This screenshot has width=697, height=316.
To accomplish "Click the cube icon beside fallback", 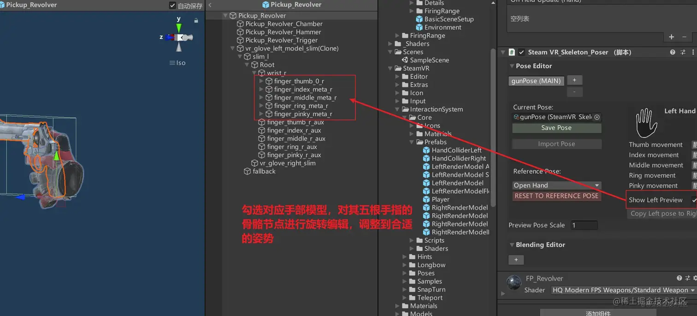I will click(x=247, y=171).
